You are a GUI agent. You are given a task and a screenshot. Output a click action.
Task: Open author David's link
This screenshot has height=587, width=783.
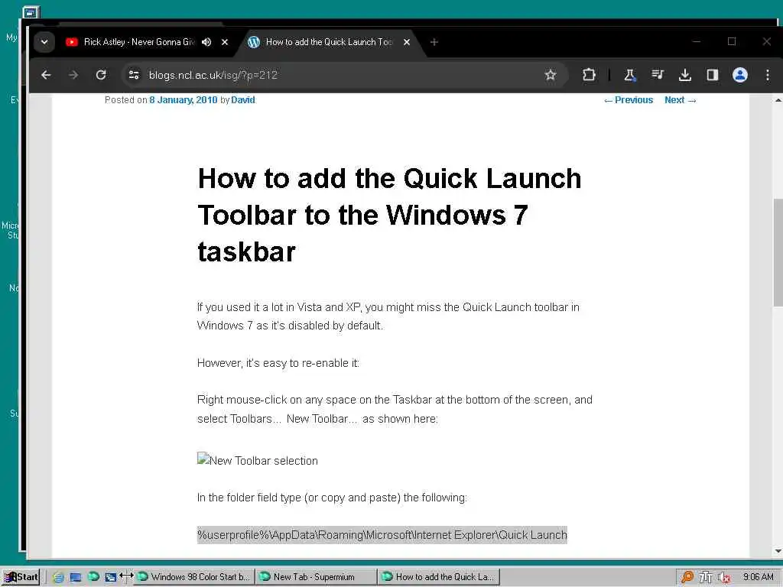243,100
